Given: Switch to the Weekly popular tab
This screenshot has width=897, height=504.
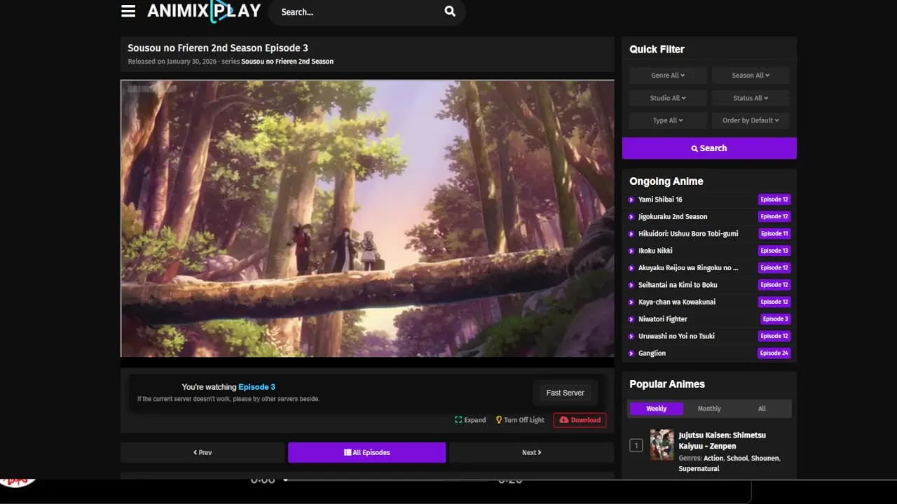Looking at the screenshot, I should (x=656, y=409).
